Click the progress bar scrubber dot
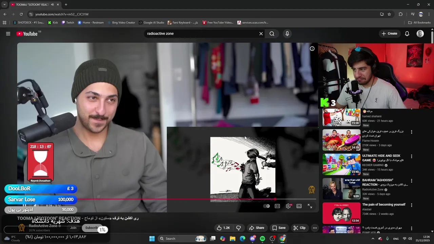434x244 pixels. (275, 199)
